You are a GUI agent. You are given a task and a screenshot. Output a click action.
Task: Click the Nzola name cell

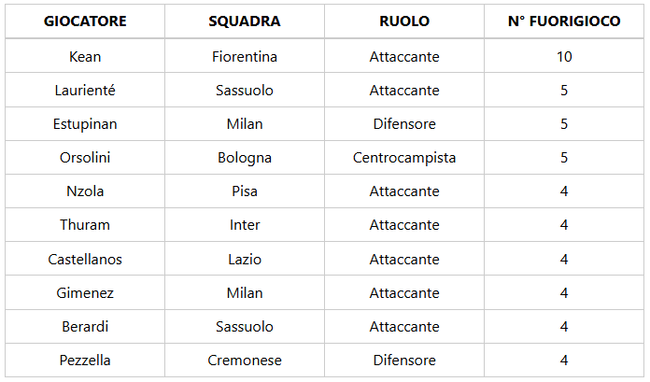[85, 191]
